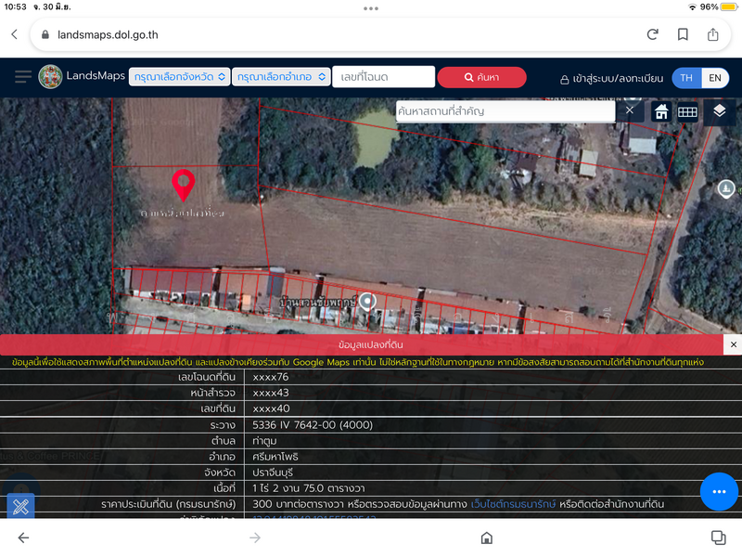Click the home icon on the map toolbar
The image size is (742, 557).
tap(661, 111)
